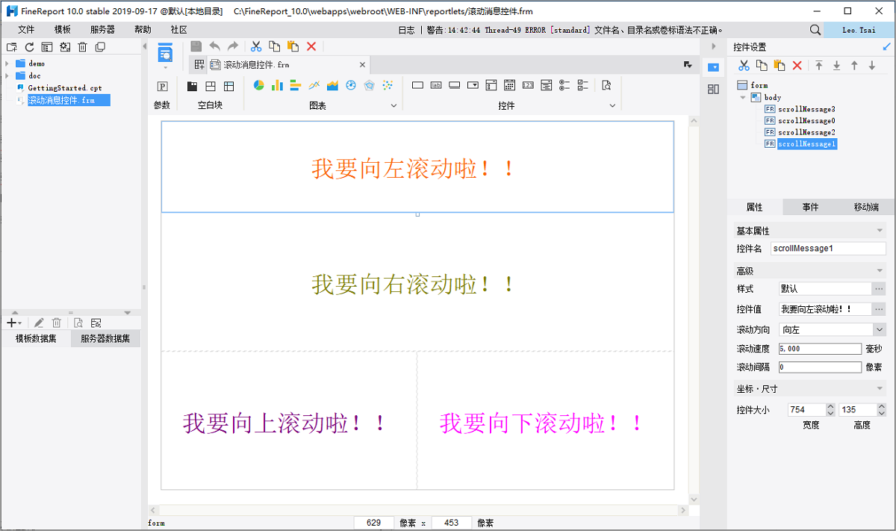Open the 服务器 menu
Viewport: 896px width, 531px height.
(102, 30)
